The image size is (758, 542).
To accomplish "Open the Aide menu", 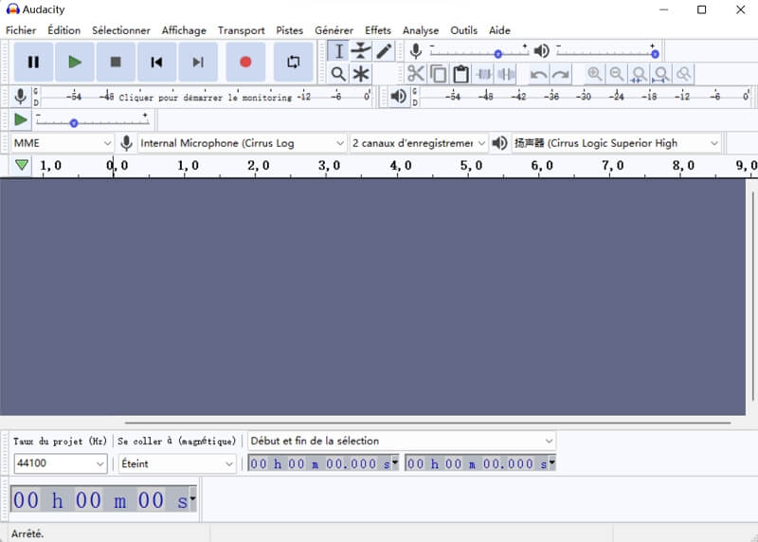I will point(499,30).
